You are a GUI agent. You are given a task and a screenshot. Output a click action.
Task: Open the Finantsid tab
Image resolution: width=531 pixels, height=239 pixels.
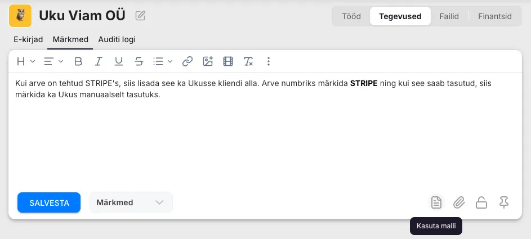[x=494, y=16]
